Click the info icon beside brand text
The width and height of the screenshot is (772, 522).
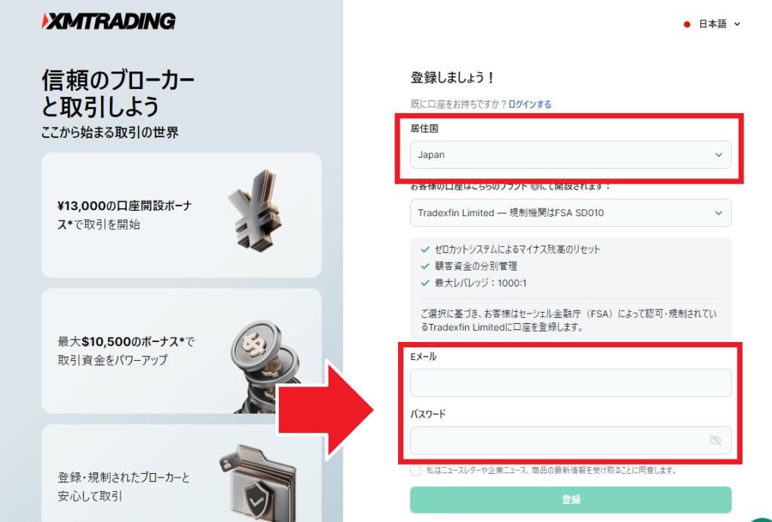point(535,187)
